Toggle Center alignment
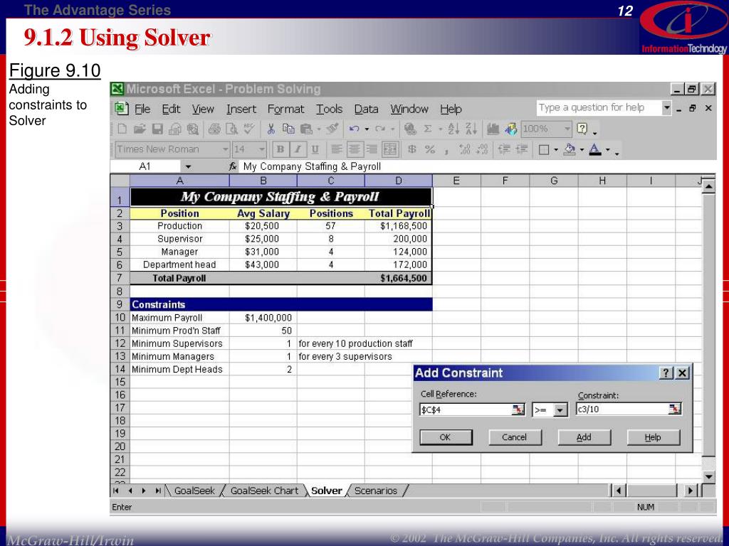729x546 pixels. (x=355, y=149)
